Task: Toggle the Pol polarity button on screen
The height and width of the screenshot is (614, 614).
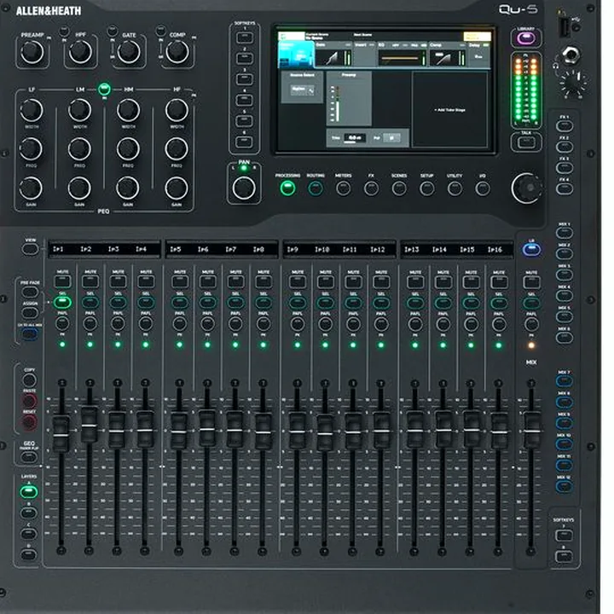Action: [391, 138]
